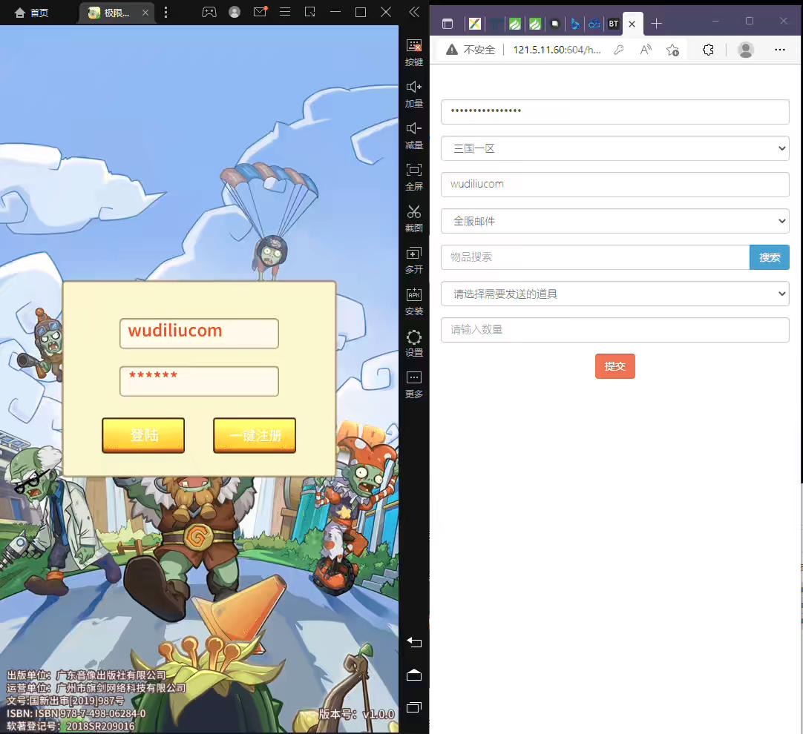Select the BT browser tab

pyautogui.click(x=613, y=24)
